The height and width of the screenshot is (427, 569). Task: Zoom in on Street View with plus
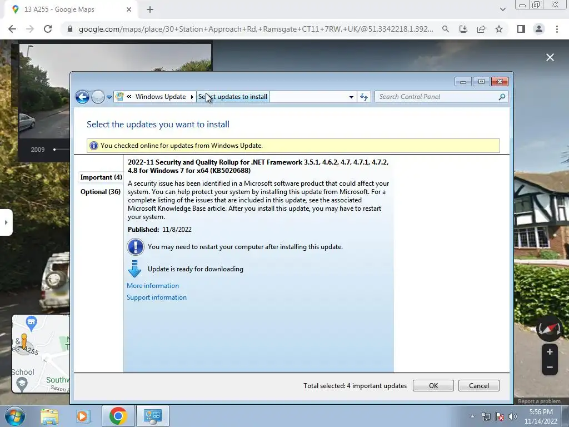point(550,352)
